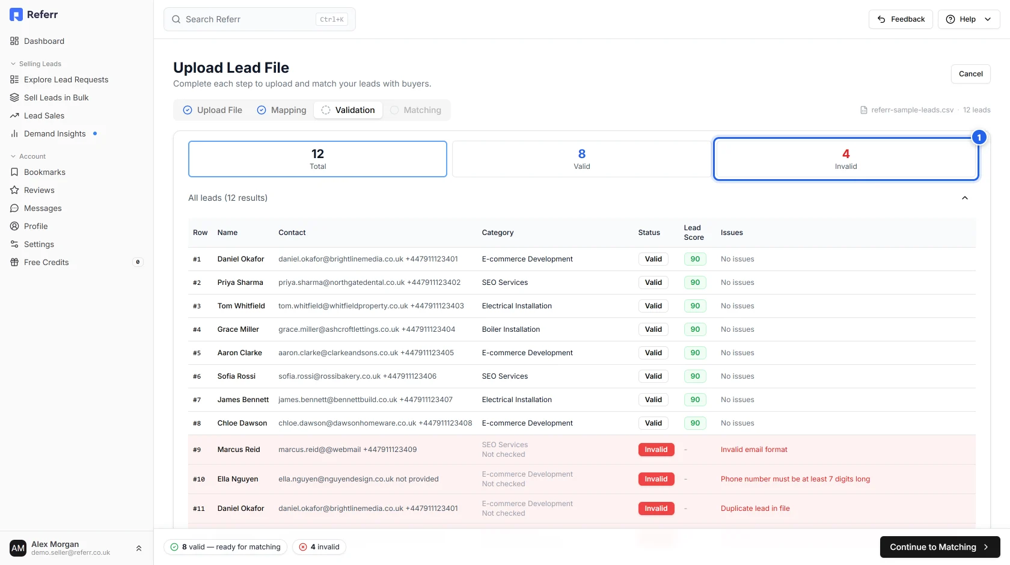The height and width of the screenshot is (565, 1010).
Task: Click the Dashboard grid icon
Action: [14, 41]
